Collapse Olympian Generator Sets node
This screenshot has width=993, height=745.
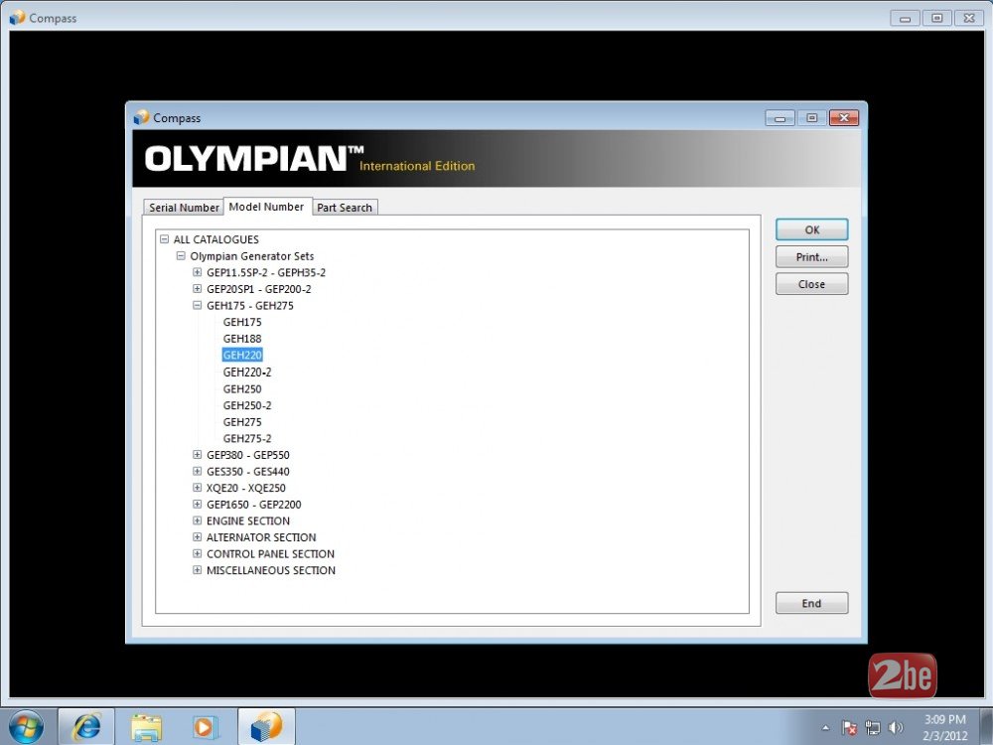(x=181, y=256)
